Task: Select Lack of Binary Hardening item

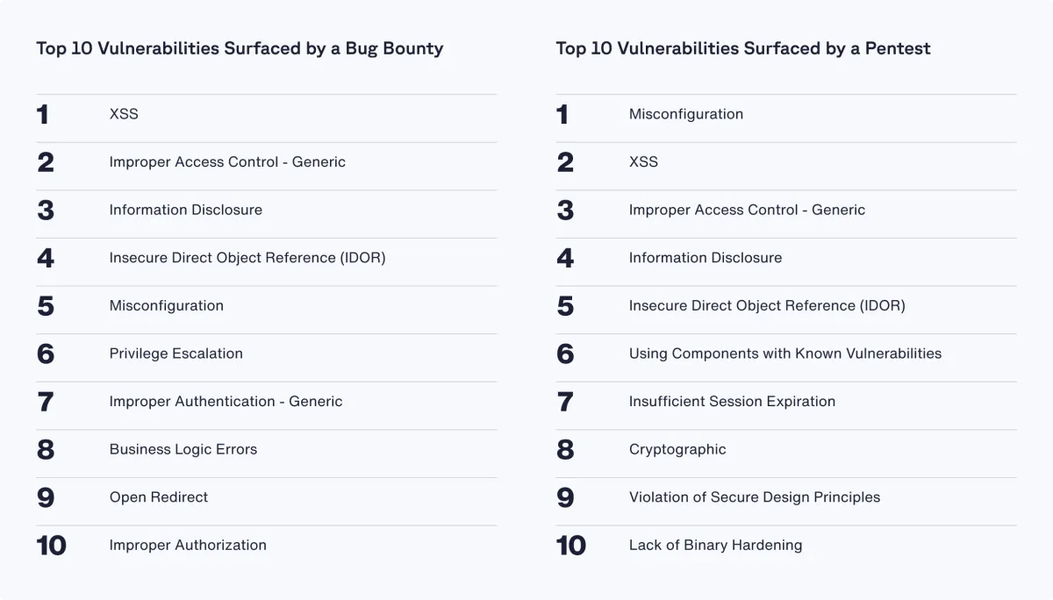Action: (x=715, y=545)
